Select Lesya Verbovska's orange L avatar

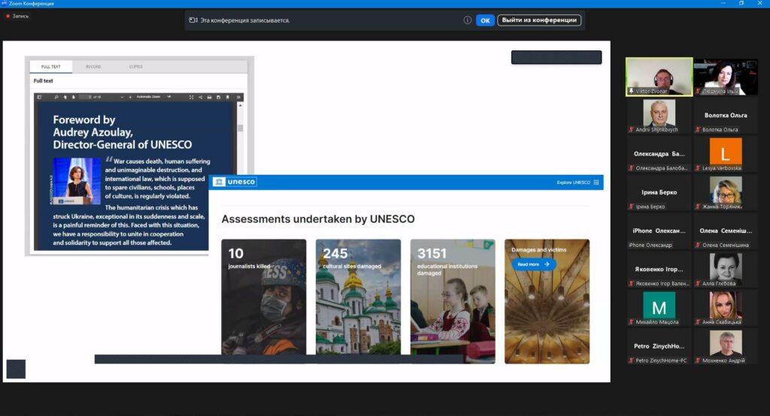point(726,151)
